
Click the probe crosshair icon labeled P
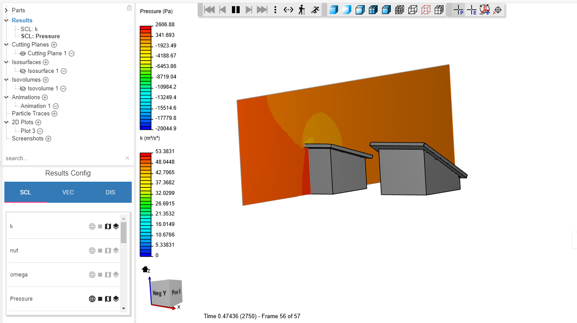(458, 10)
